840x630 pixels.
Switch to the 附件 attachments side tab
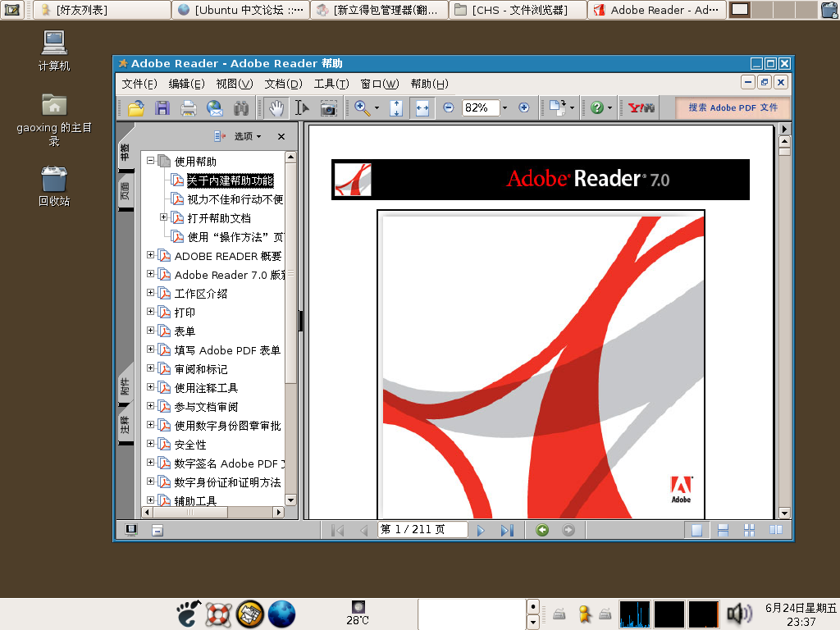point(126,386)
